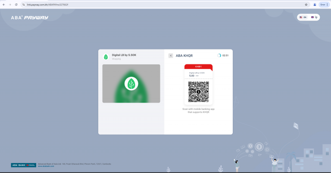Bookmark this page with the star icon
The width and height of the screenshot is (331, 173).
tap(306, 5)
